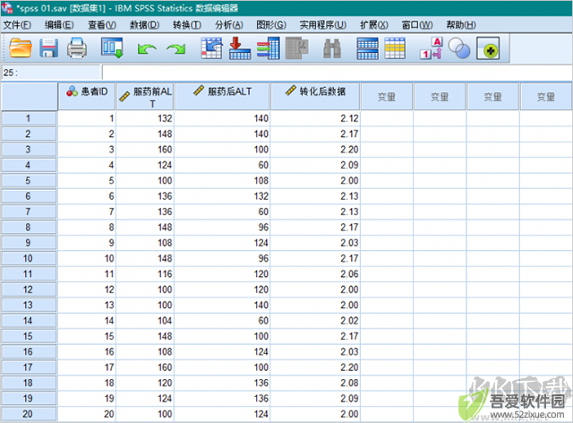Open the 查看(V) menu
Image resolution: width=573 pixels, height=423 pixels.
(102, 25)
